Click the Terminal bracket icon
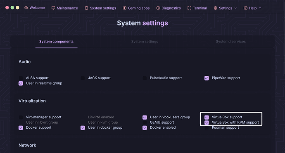This screenshot has height=153, width=285. click(x=190, y=8)
